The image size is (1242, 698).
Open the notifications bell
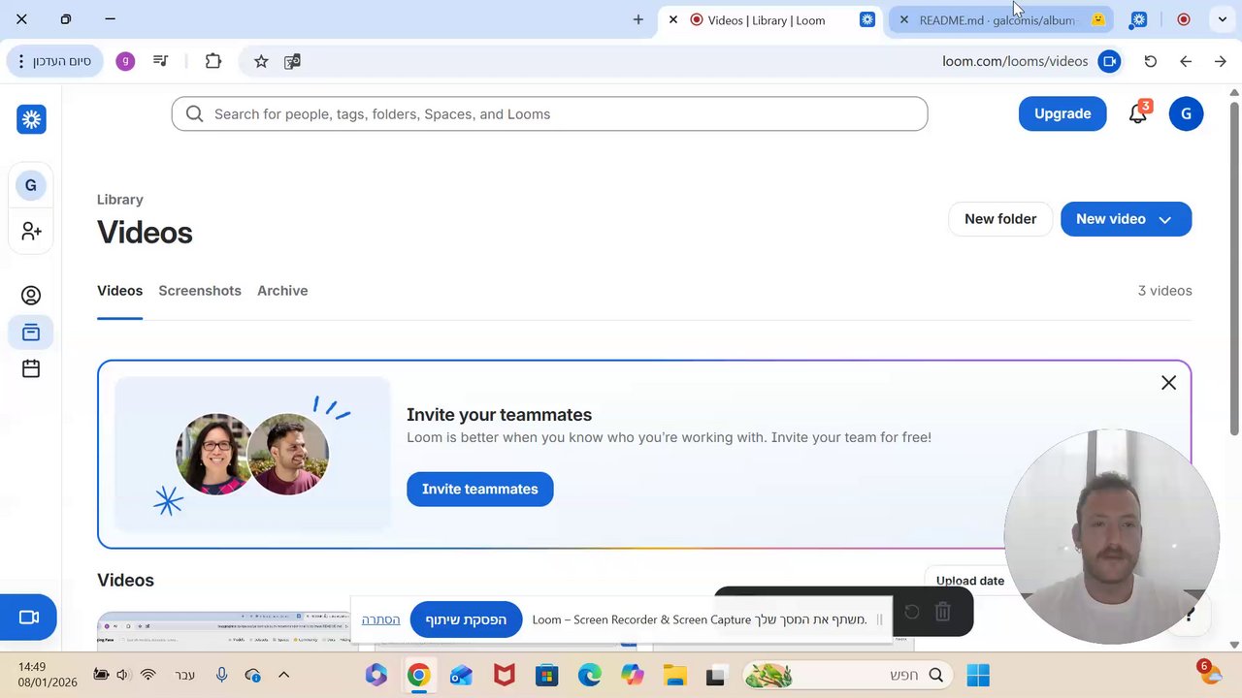[x=1138, y=113]
